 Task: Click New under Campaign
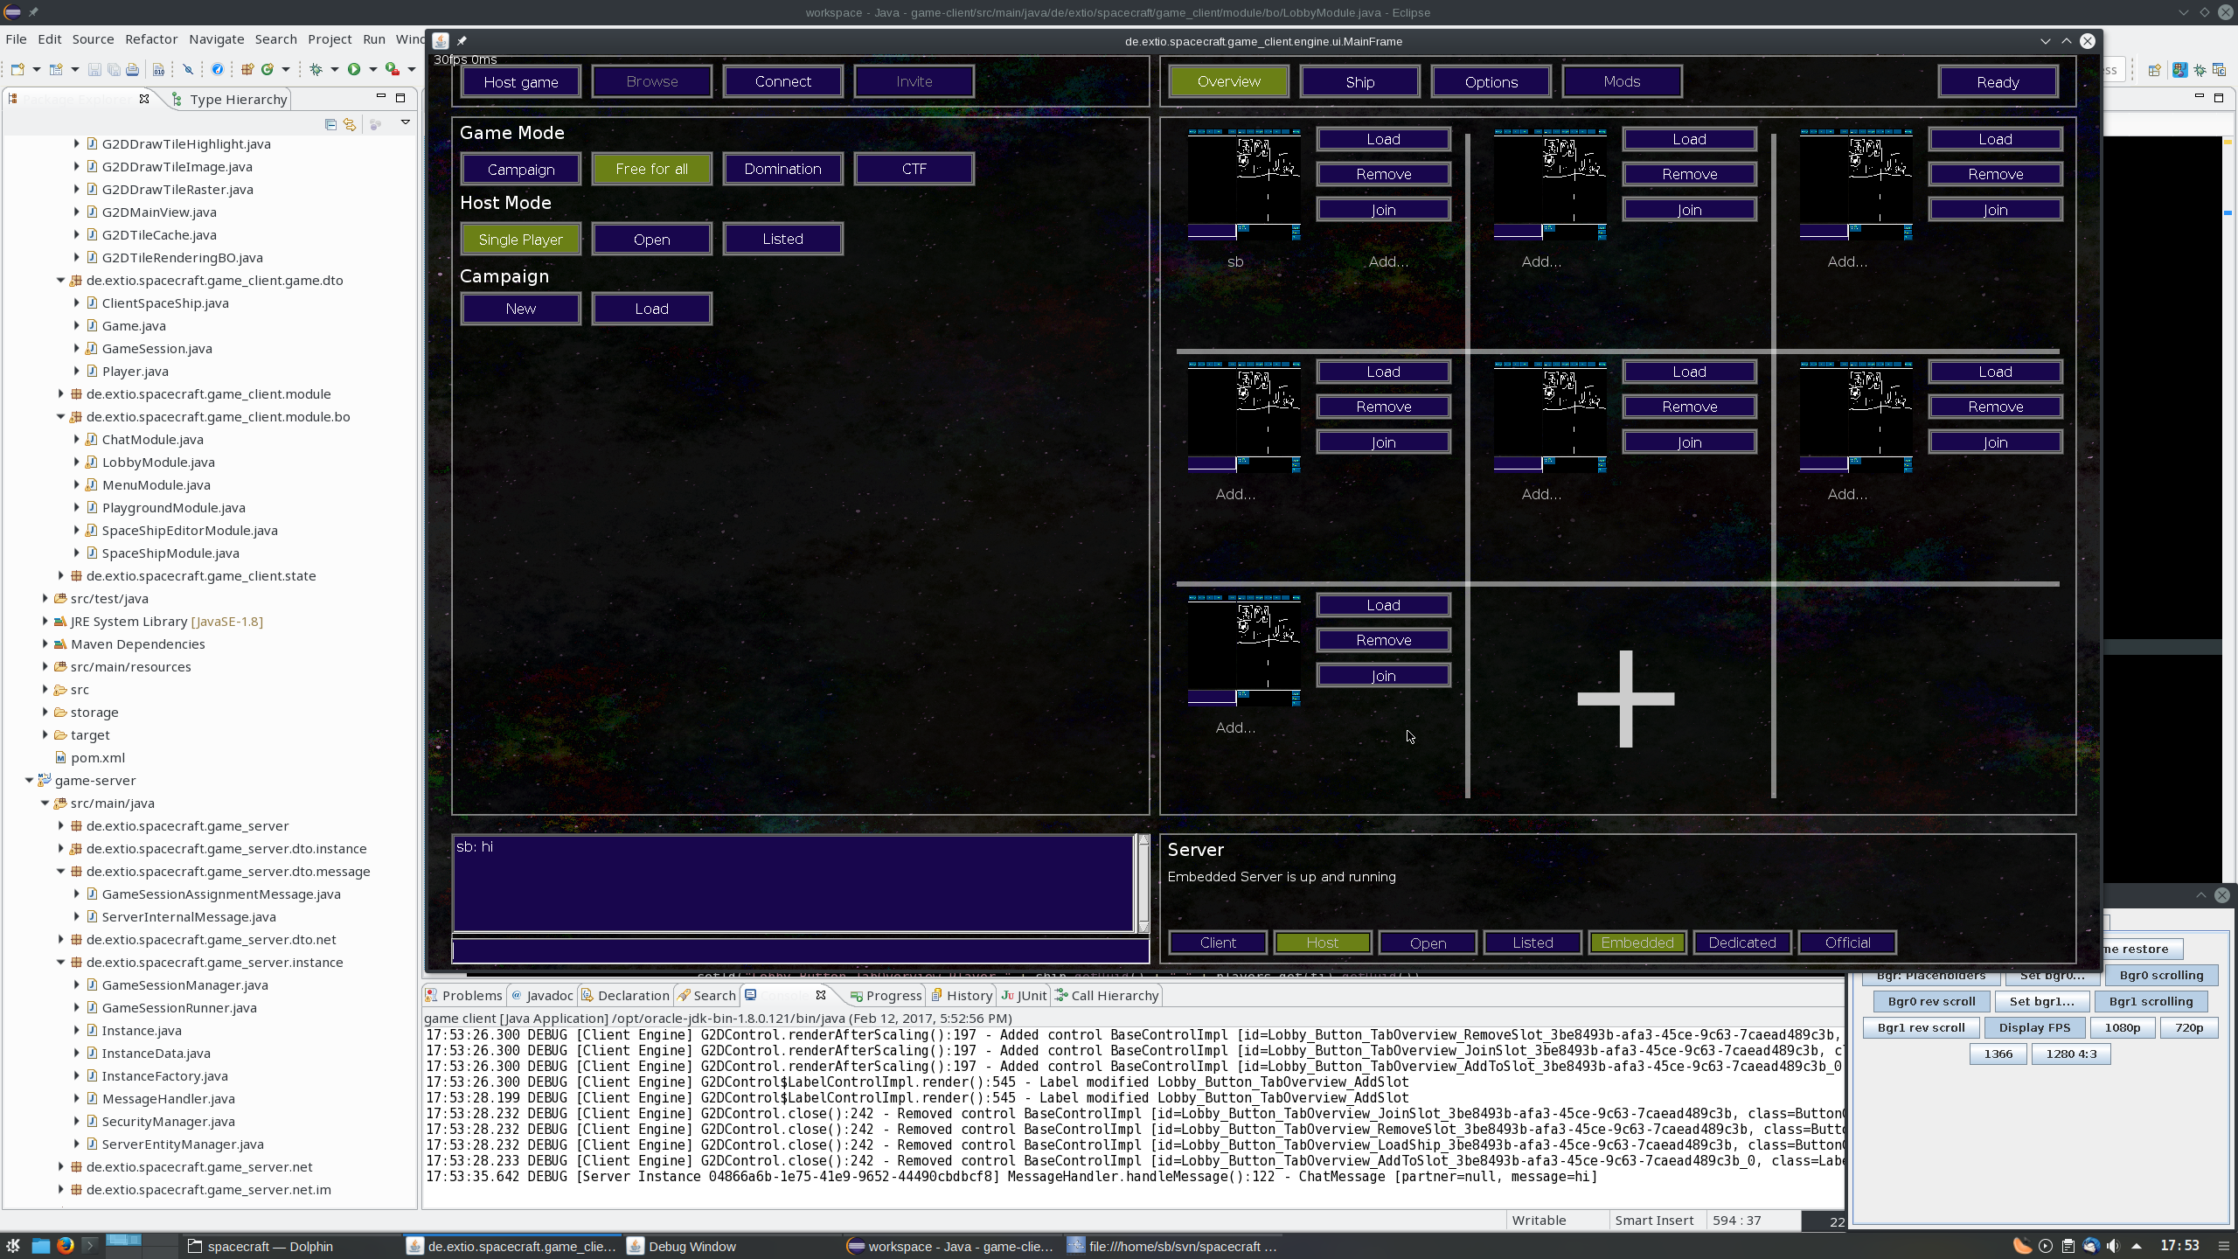[x=521, y=309]
